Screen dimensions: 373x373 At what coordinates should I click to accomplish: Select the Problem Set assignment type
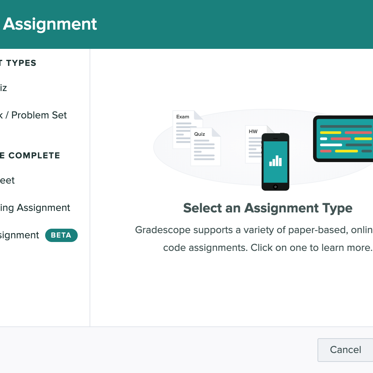click(x=33, y=115)
